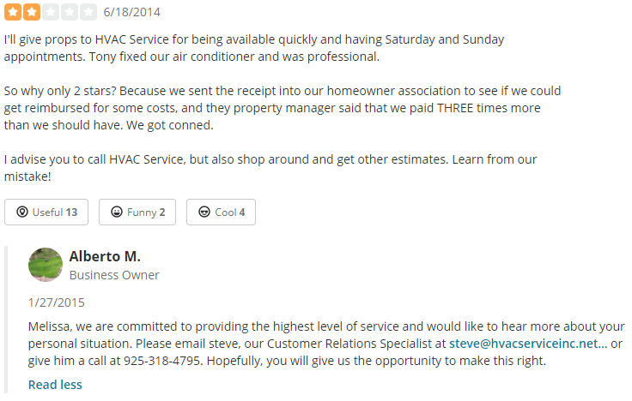
Task: Click the lightbulb icon on Useful
Action: (x=22, y=212)
